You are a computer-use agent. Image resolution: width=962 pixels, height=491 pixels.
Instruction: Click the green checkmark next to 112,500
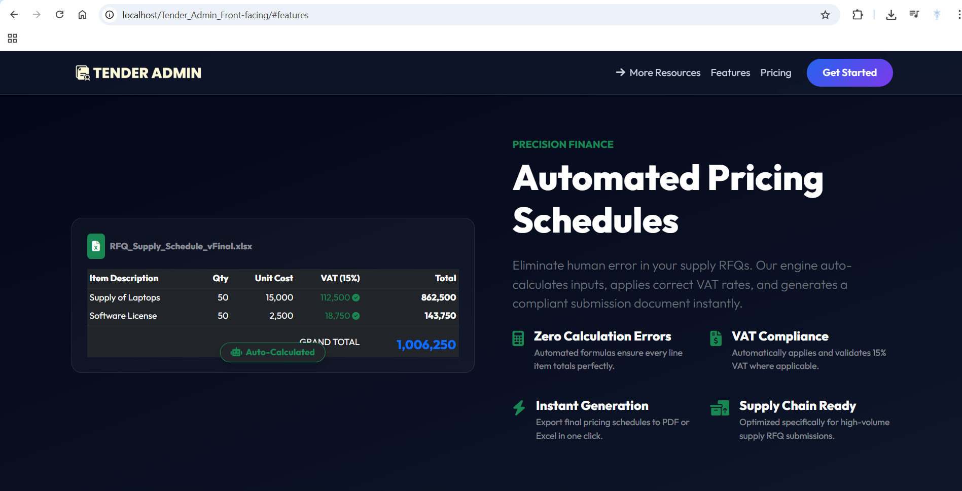click(x=356, y=297)
